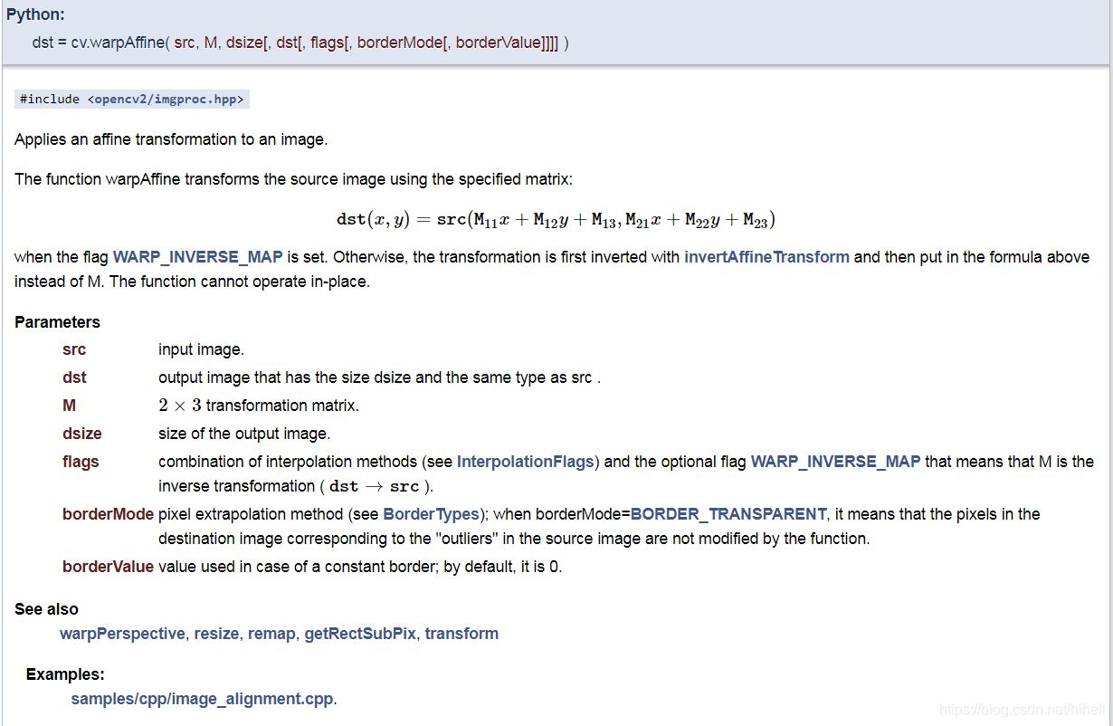Open the getRectSubPix link
Viewport: 1113px width, 726px height.
pos(360,634)
